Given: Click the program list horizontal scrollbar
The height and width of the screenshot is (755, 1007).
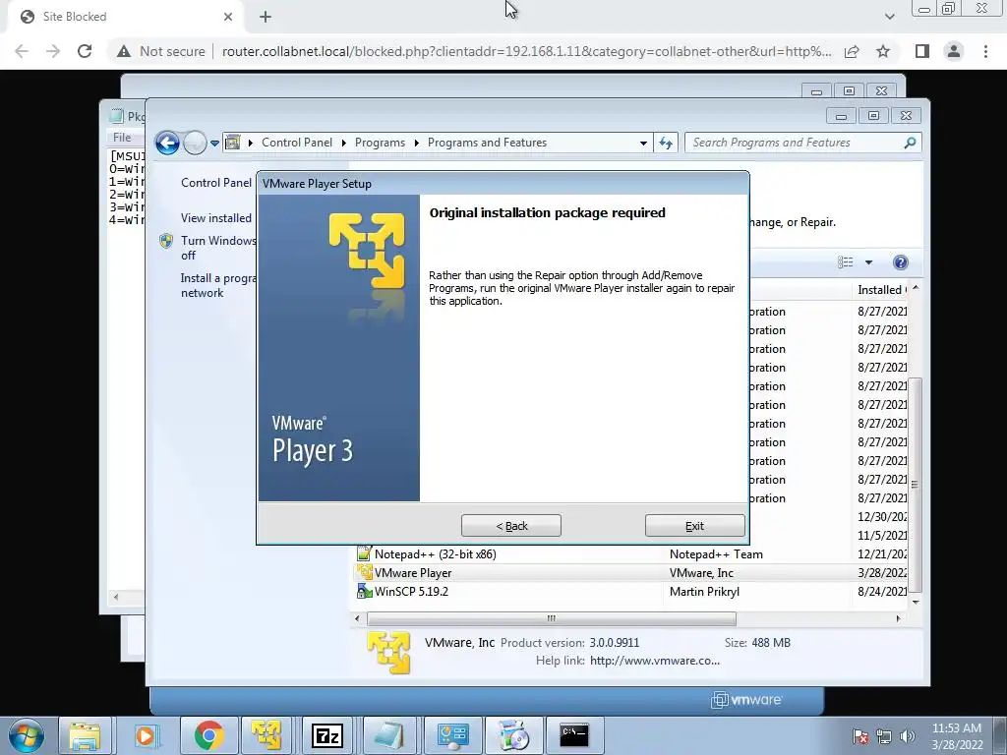Looking at the screenshot, I should (x=551, y=618).
